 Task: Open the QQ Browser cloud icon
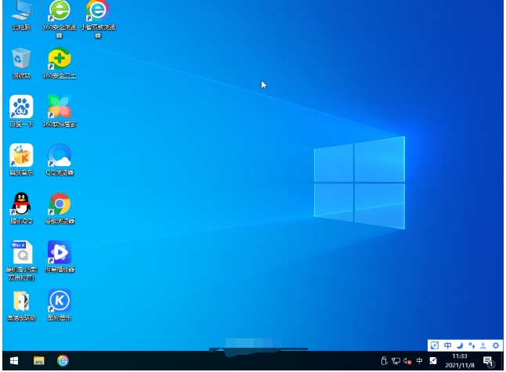click(60, 155)
